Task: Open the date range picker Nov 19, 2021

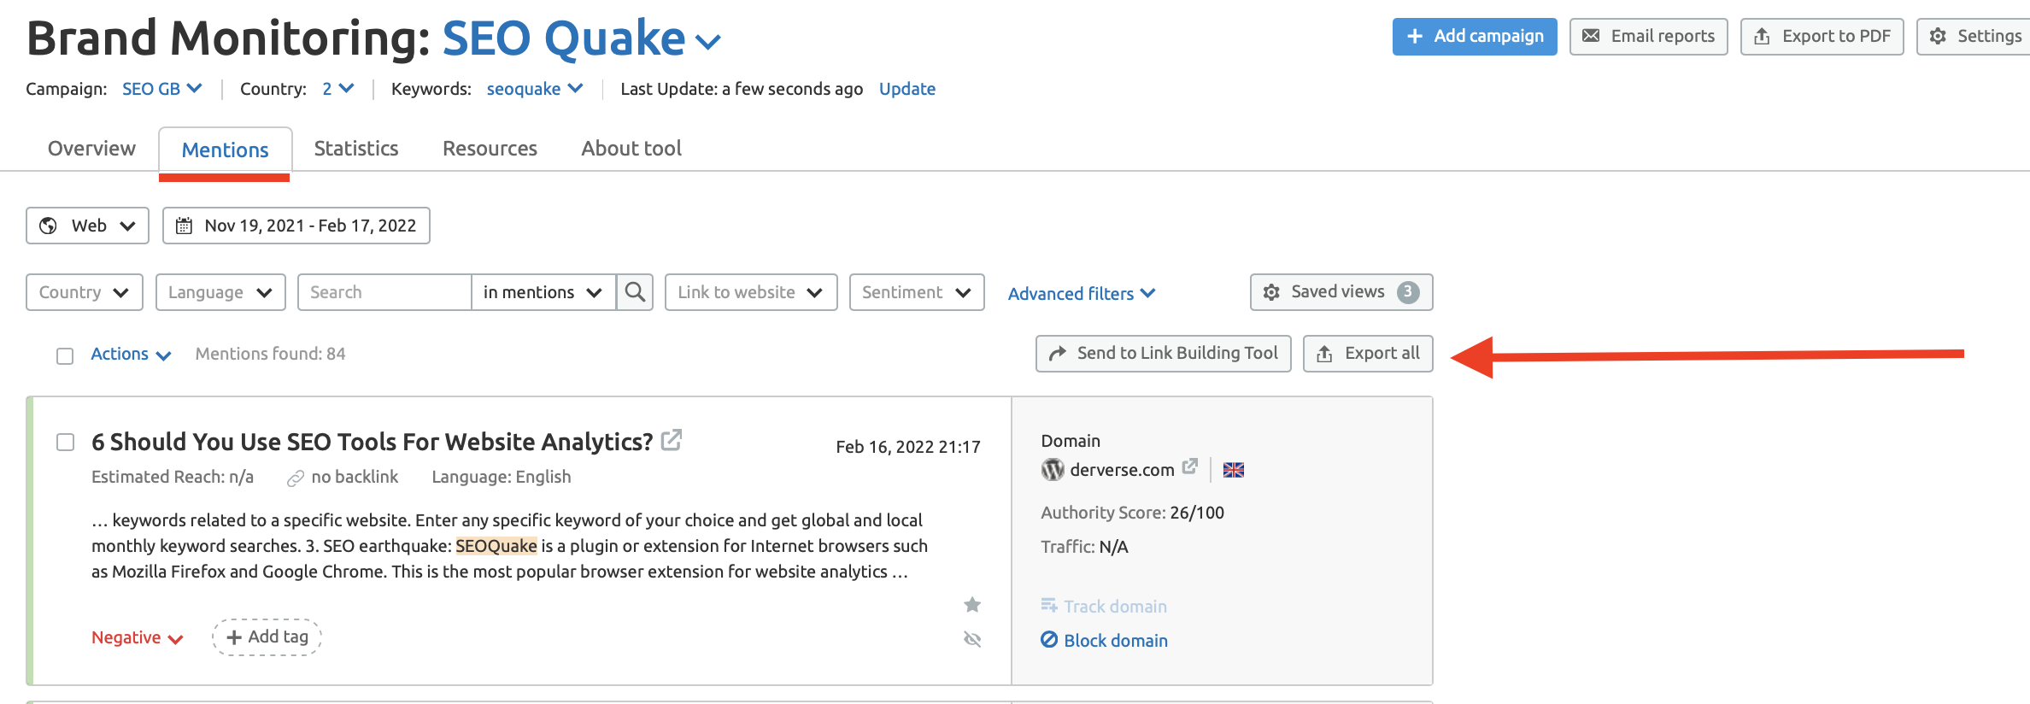Action: (x=296, y=226)
